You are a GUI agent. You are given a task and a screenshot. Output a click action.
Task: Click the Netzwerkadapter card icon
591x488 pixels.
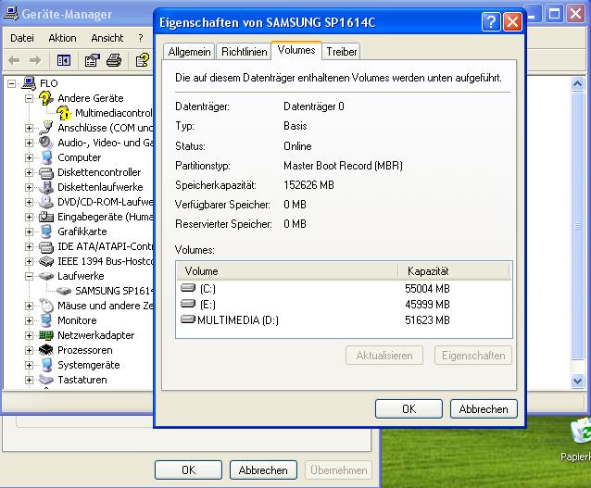(46, 335)
